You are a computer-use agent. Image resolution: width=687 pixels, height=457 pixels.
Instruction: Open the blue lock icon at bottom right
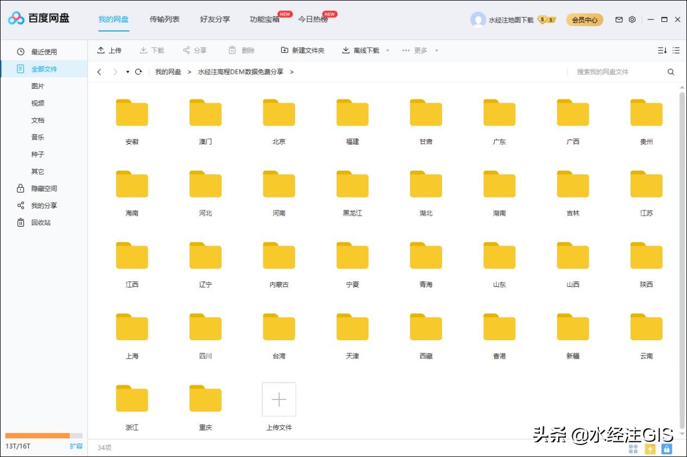[666, 449]
